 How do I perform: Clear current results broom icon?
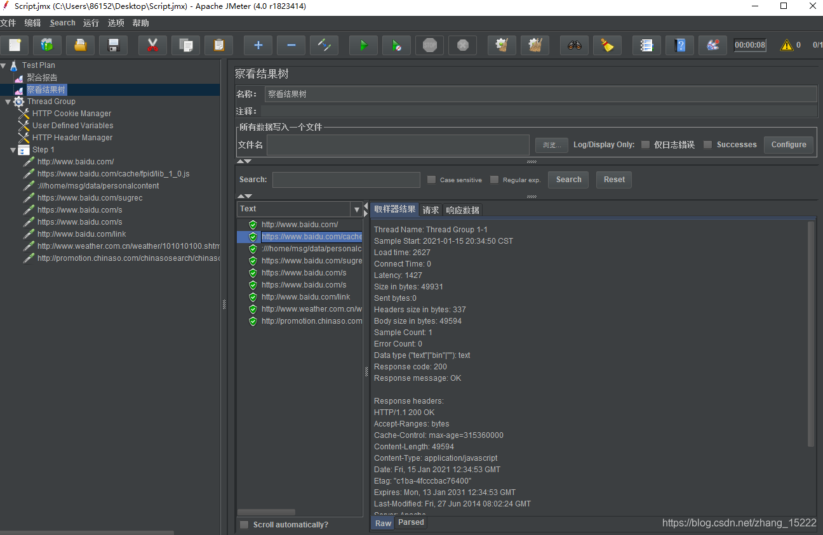(502, 45)
